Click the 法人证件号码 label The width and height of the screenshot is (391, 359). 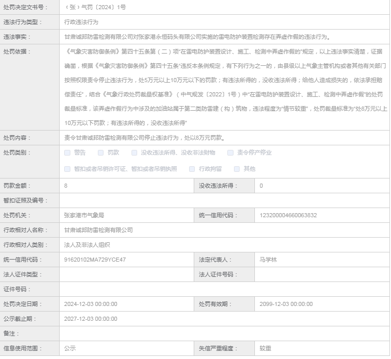coord(218,275)
